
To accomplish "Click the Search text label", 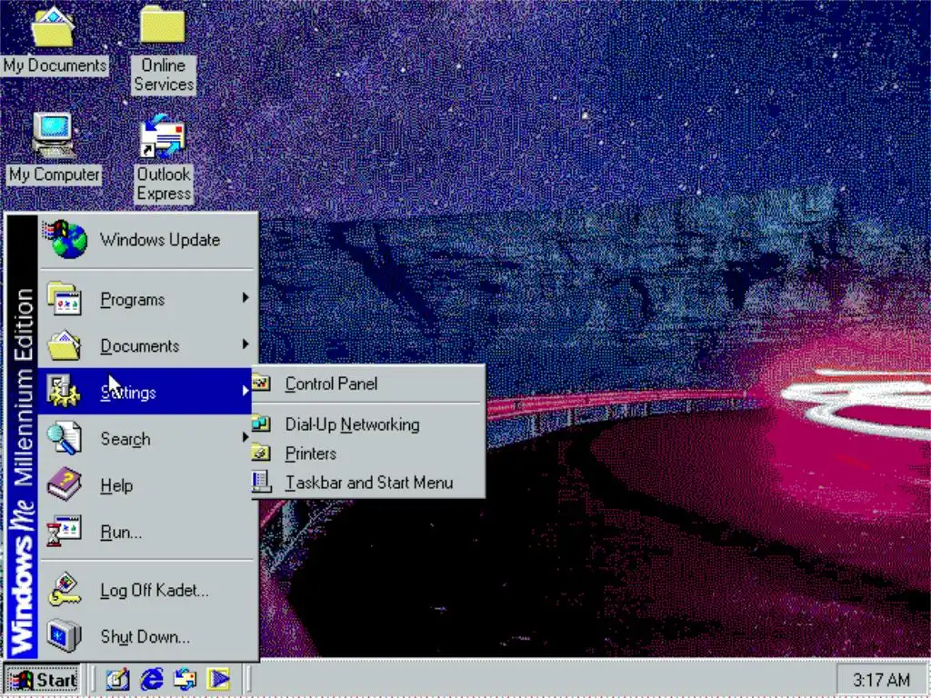I will coord(125,439).
